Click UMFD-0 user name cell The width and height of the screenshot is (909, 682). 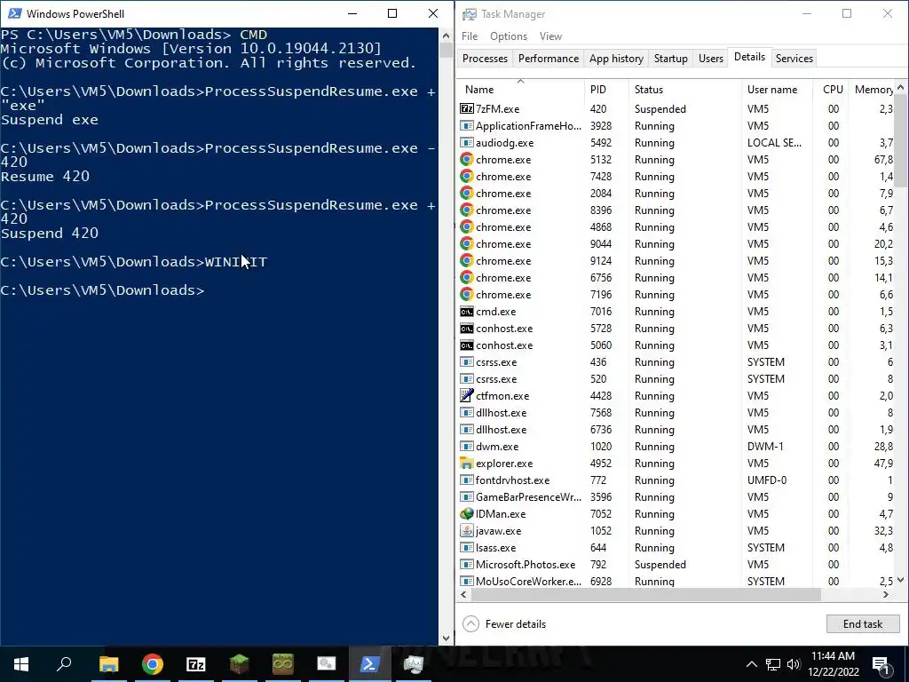coord(767,480)
